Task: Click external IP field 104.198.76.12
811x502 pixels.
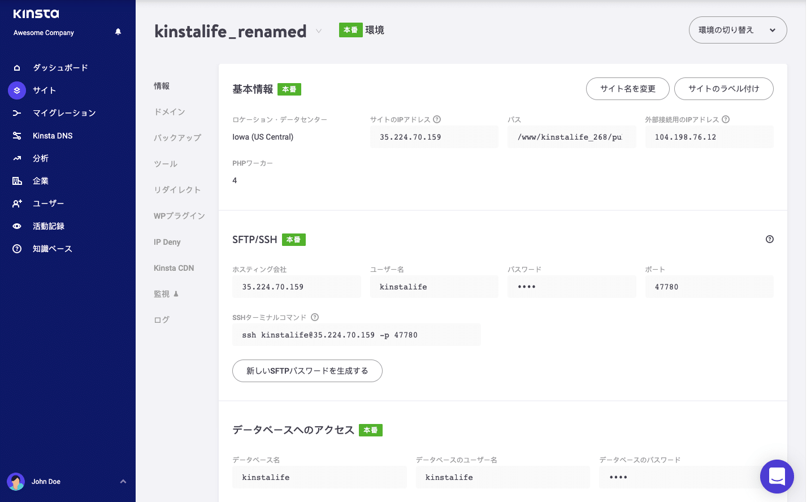Action: [709, 137]
